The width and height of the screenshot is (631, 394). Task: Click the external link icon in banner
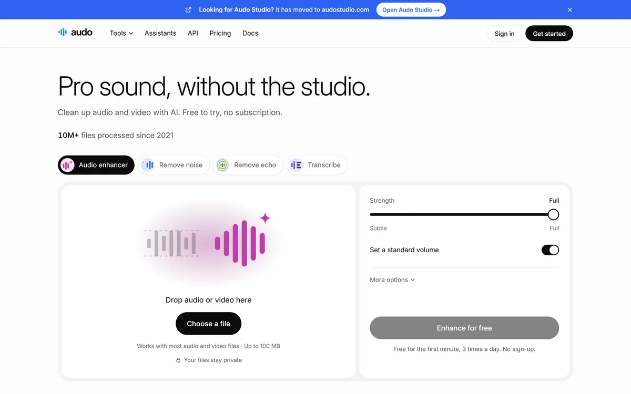coord(189,9)
